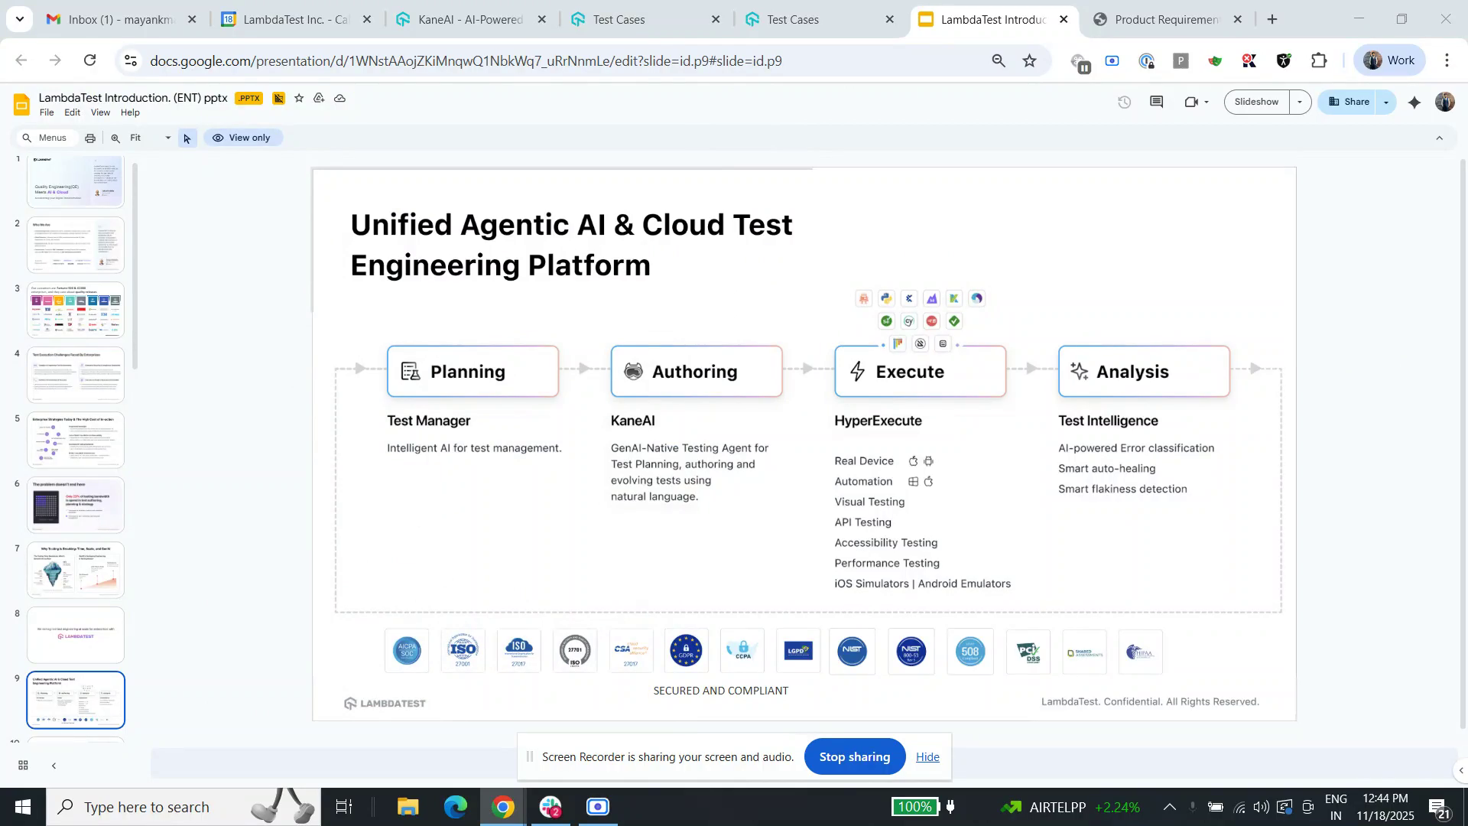Open the Zoom Fit dropdown
Screen dimensions: 1468x826
(167, 138)
